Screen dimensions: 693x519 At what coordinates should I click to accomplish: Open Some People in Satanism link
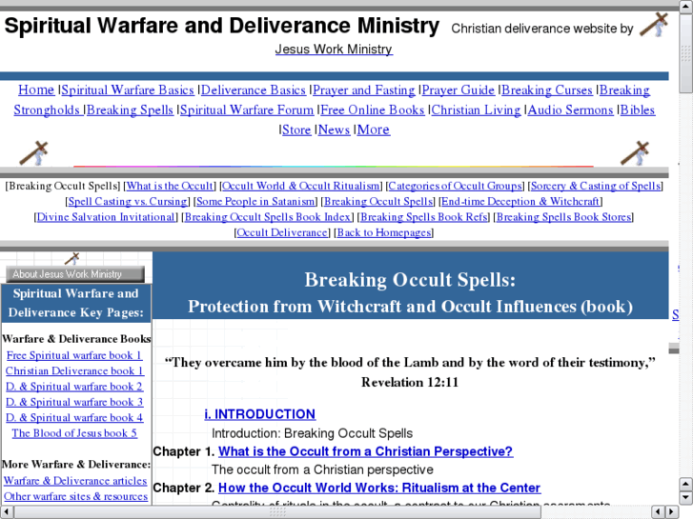[x=255, y=202]
